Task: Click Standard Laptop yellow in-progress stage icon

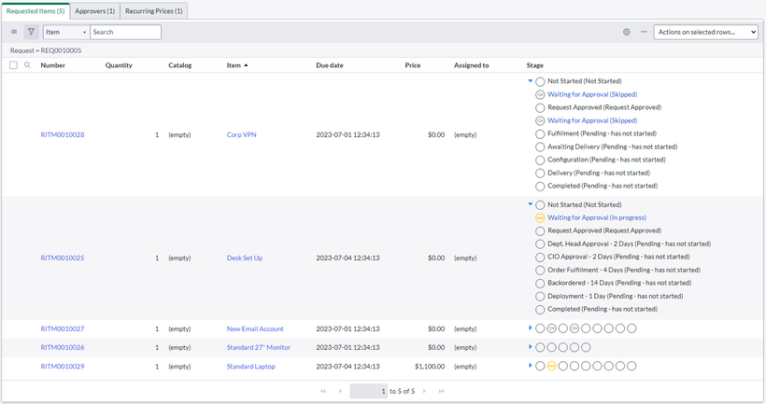Action: coord(551,366)
